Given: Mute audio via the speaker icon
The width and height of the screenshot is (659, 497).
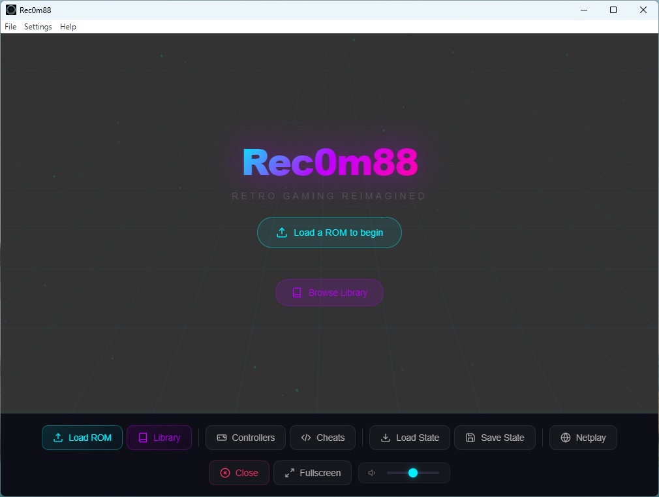Looking at the screenshot, I should coord(371,472).
